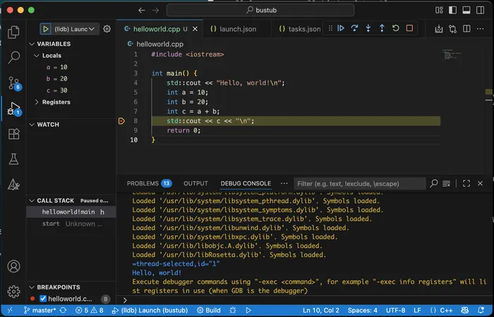Click (lldb) Launch (bustub) status item
Screen dimensions: 494x317
[150, 311]
